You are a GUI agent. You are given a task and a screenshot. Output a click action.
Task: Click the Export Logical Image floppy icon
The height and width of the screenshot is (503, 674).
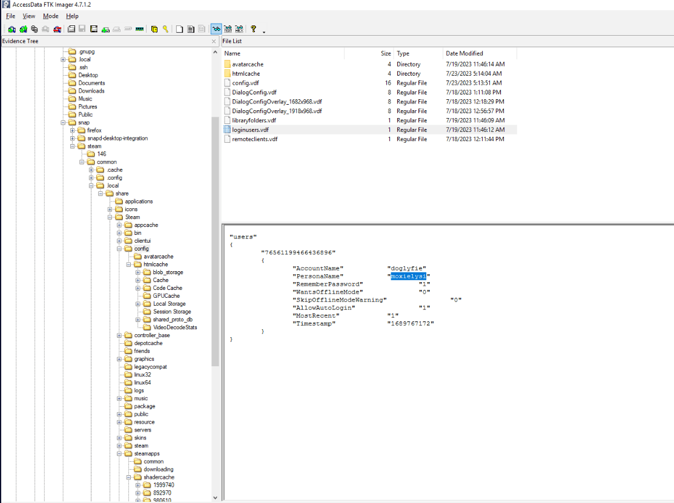pos(94,29)
